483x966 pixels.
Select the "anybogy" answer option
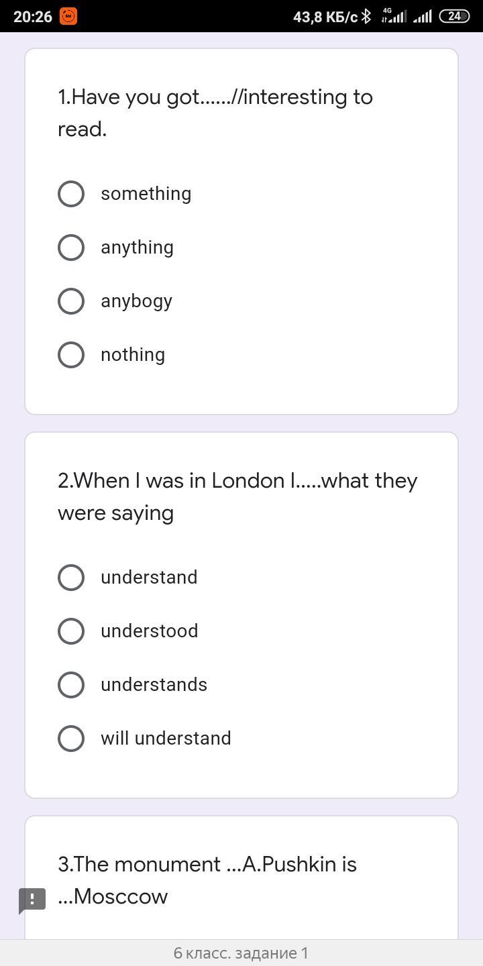[x=71, y=301]
